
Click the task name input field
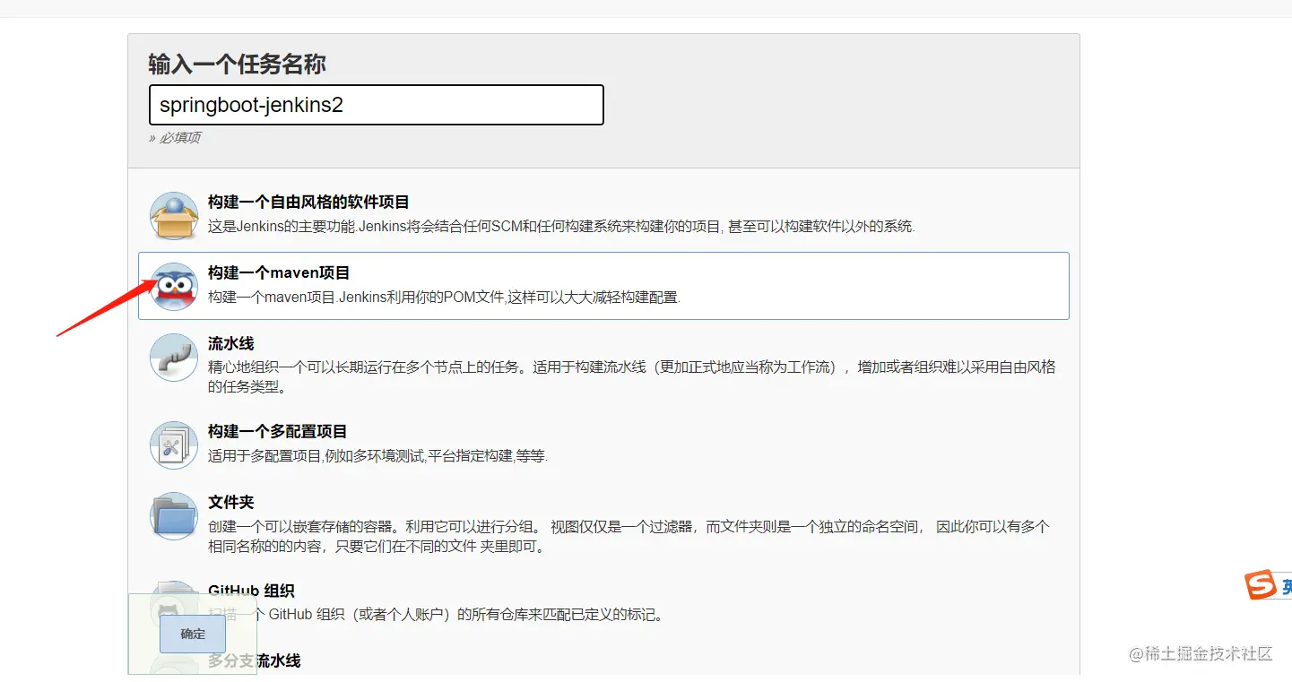tap(377, 105)
